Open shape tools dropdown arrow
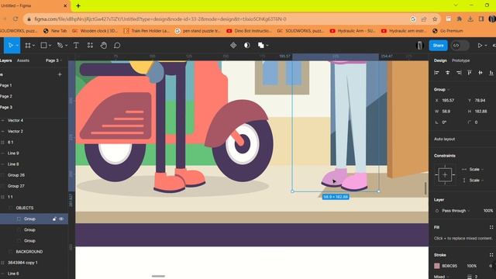This screenshot has width=496, height=279. point(50,46)
